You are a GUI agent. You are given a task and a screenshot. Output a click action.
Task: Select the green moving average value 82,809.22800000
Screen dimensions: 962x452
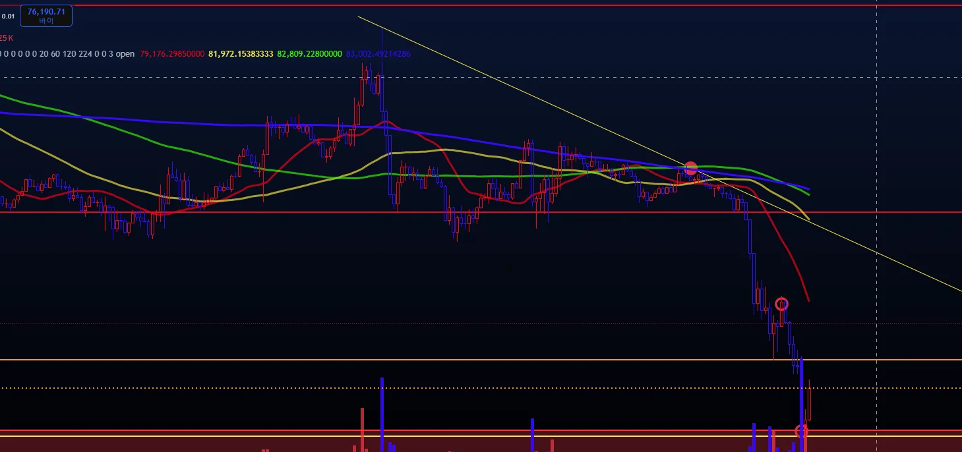click(310, 54)
